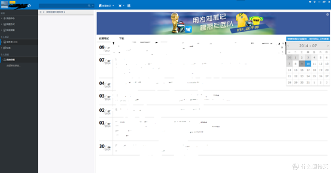Click the 09 date entry in timeline
Image resolution: width=331 pixels, height=173 pixels.
point(105,48)
